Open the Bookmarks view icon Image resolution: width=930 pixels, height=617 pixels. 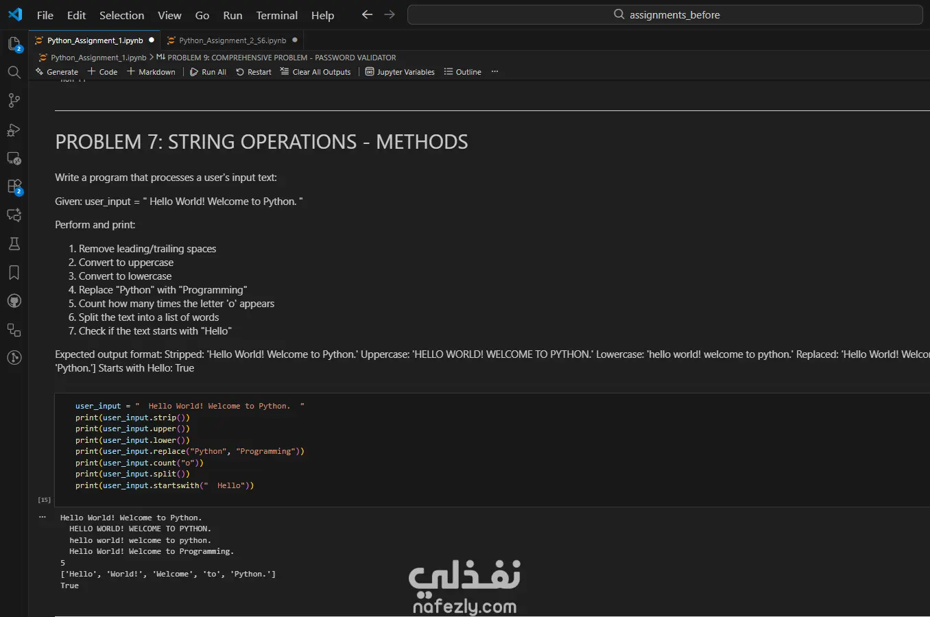[x=14, y=272]
